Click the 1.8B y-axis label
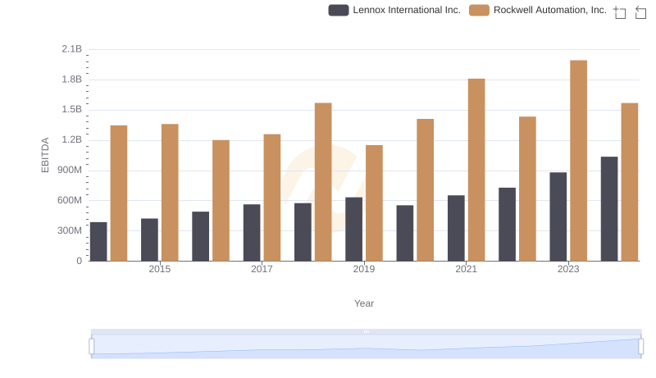The width and height of the screenshot is (656, 378). (x=71, y=80)
